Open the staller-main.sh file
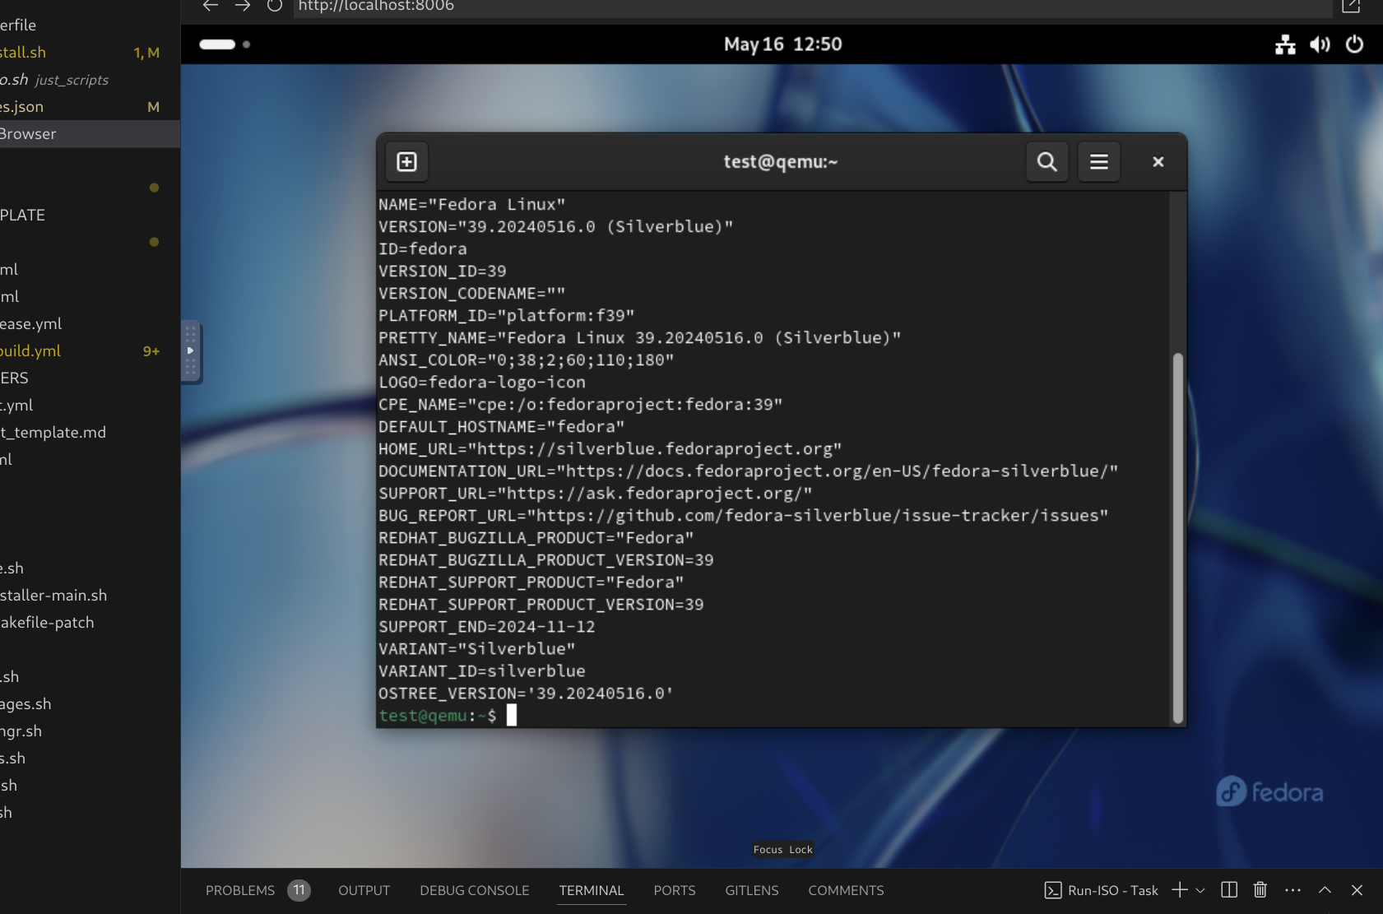Image resolution: width=1383 pixels, height=914 pixels. pyautogui.click(x=90, y=596)
